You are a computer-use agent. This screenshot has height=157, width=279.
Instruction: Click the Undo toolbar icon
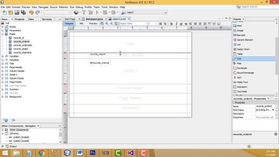tap(31, 13)
